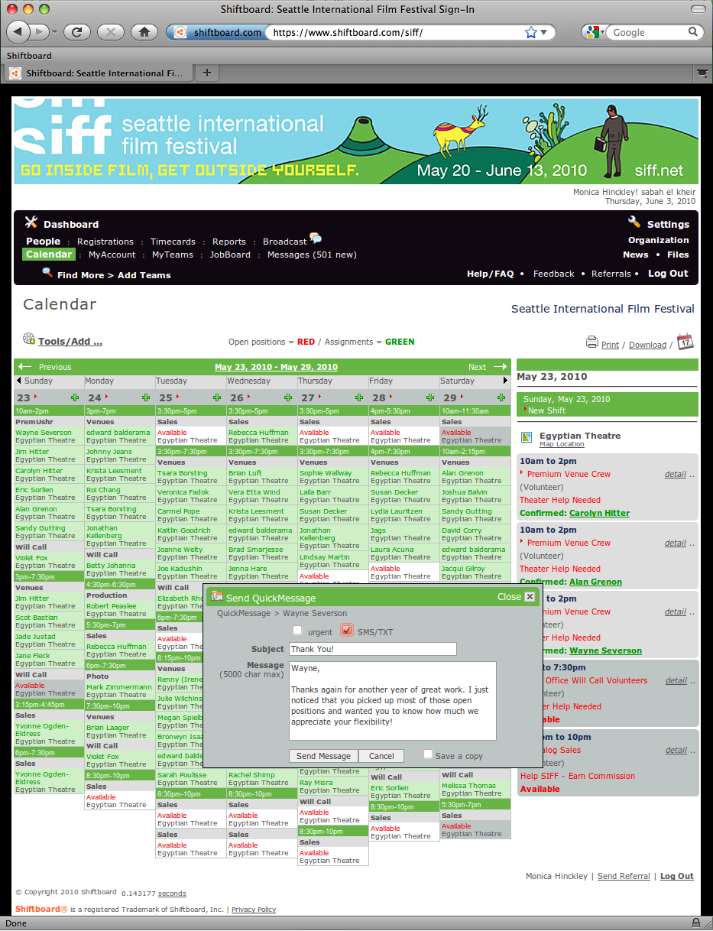The image size is (713, 931).
Task: Select the Calendar menu item
Action: [49, 255]
